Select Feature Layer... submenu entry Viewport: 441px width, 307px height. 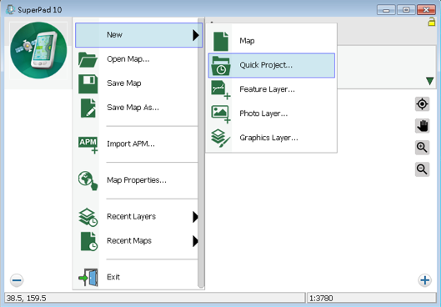point(272,89)
